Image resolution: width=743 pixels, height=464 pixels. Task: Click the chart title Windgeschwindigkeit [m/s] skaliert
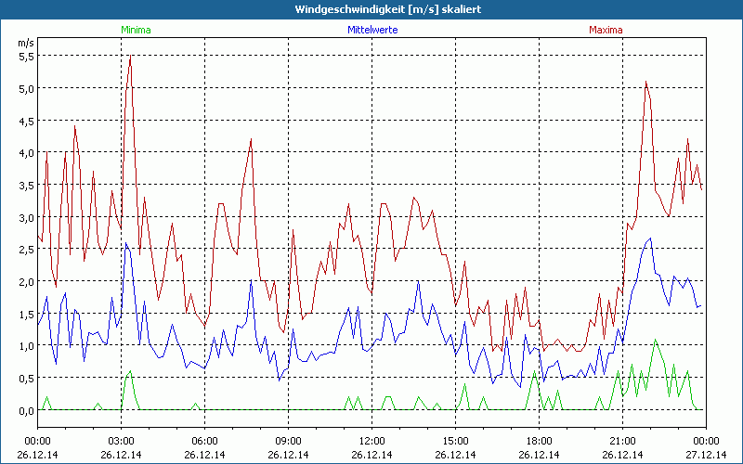[x=388, y=9]
